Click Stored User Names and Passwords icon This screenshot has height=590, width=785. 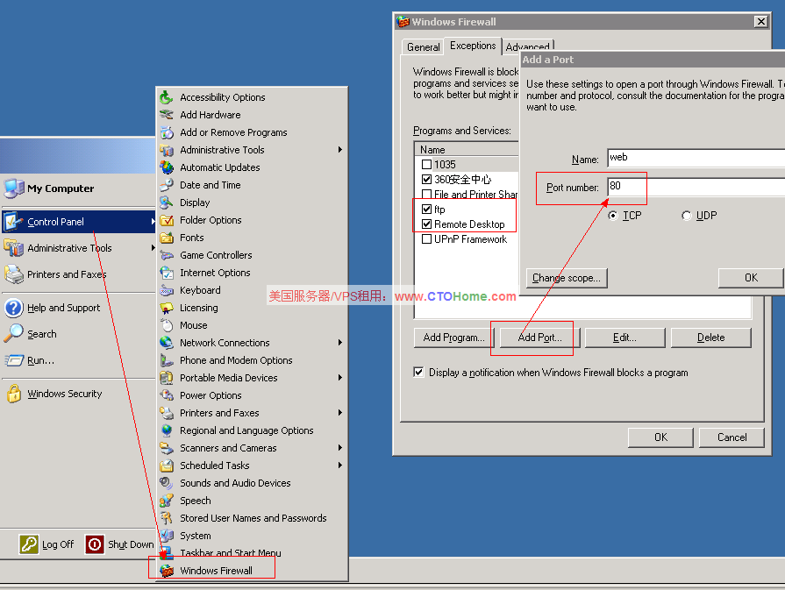[167, 517]
